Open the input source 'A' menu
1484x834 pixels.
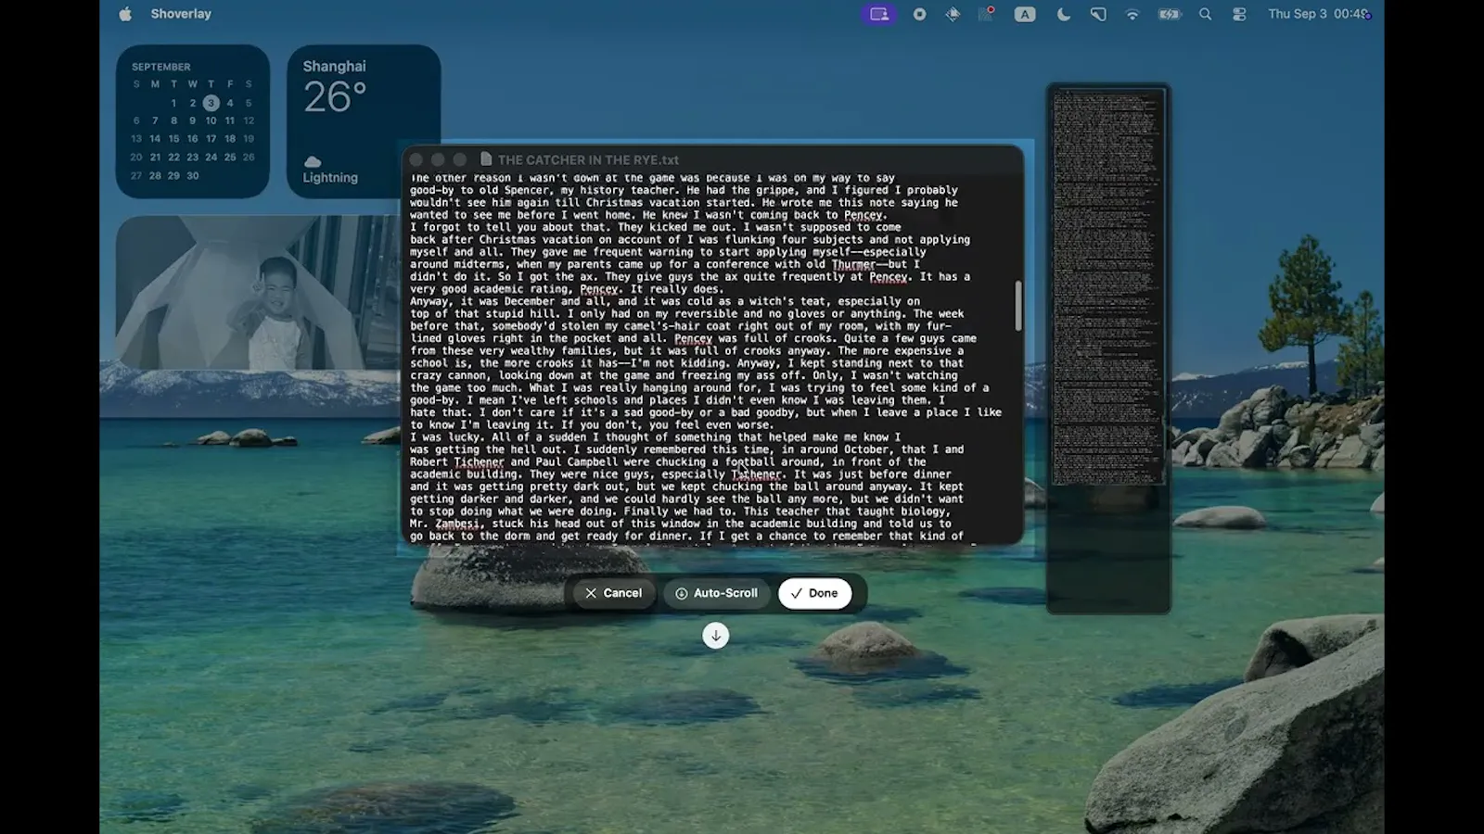(x=1024, y=14)
